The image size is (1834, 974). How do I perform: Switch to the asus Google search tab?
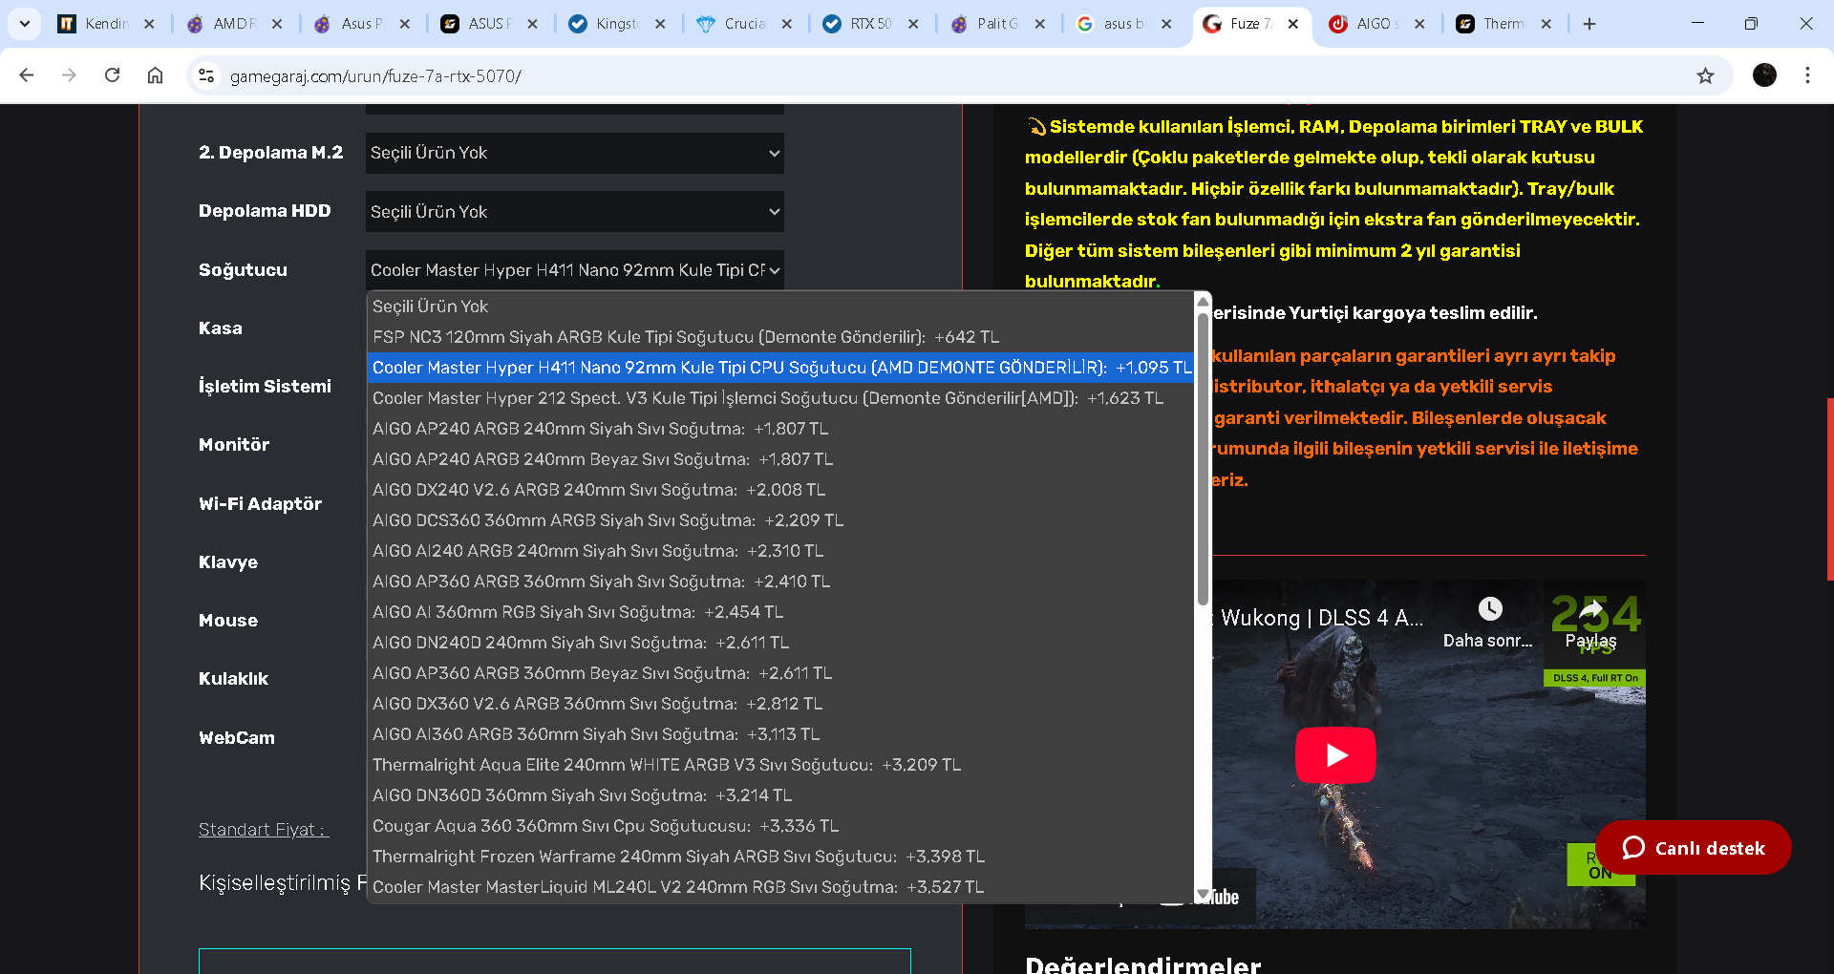pos(1123,24)
